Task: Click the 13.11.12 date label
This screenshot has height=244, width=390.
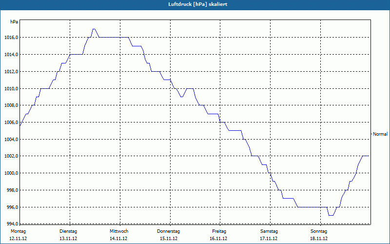Action: 68,239
